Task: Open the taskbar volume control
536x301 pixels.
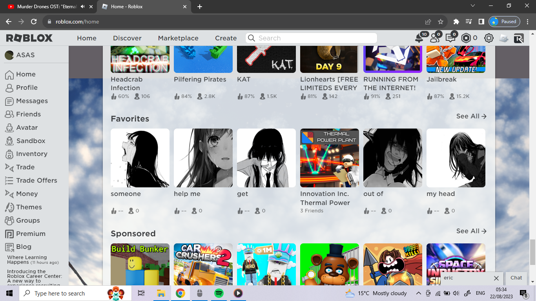Action: point(456,293)
